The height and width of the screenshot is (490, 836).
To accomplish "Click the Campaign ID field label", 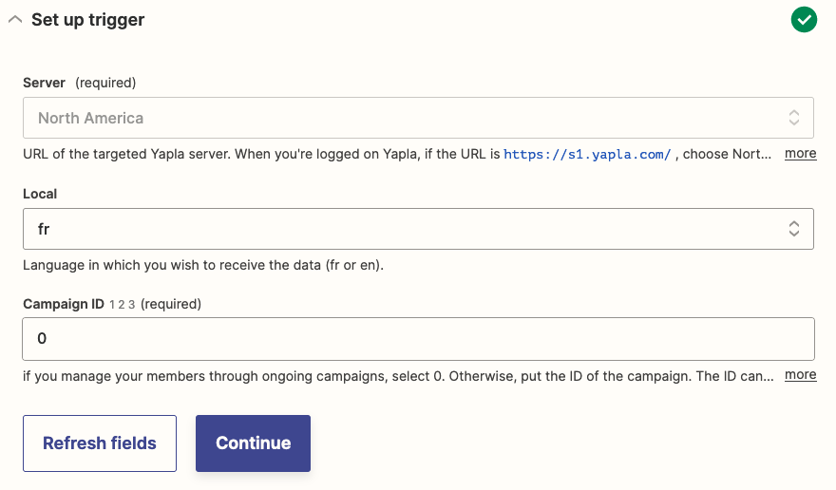I will click(x=63, y=304).
